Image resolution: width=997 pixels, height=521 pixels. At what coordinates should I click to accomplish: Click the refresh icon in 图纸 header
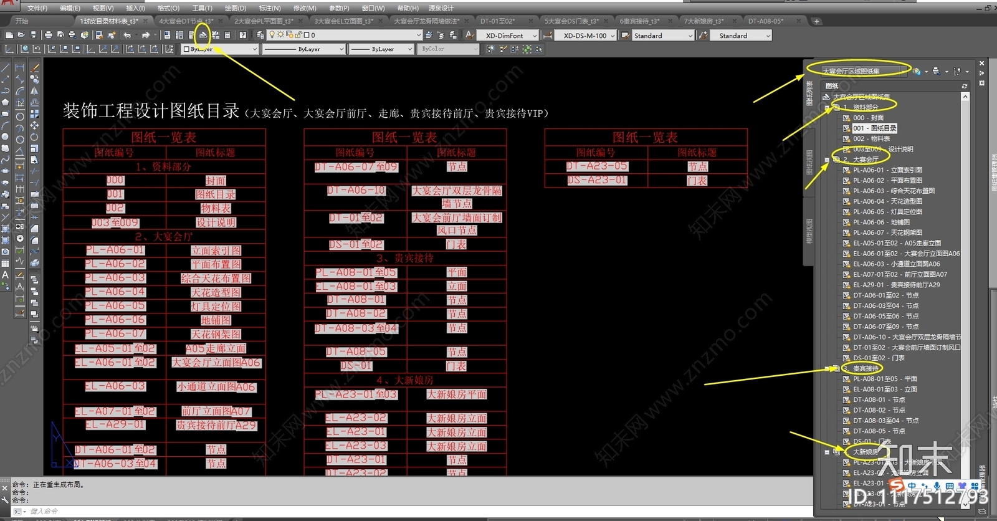point(965,86)
